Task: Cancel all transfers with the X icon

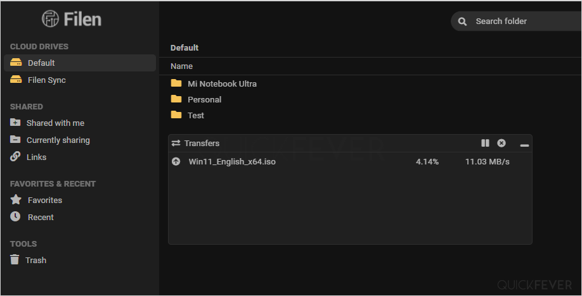Action: tap(501, 143)
